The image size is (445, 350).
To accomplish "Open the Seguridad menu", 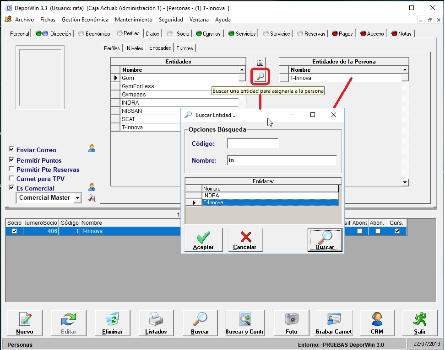I will coord(171,20).
